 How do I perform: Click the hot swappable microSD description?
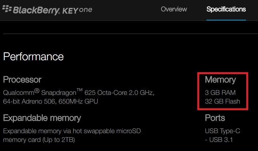72,131
